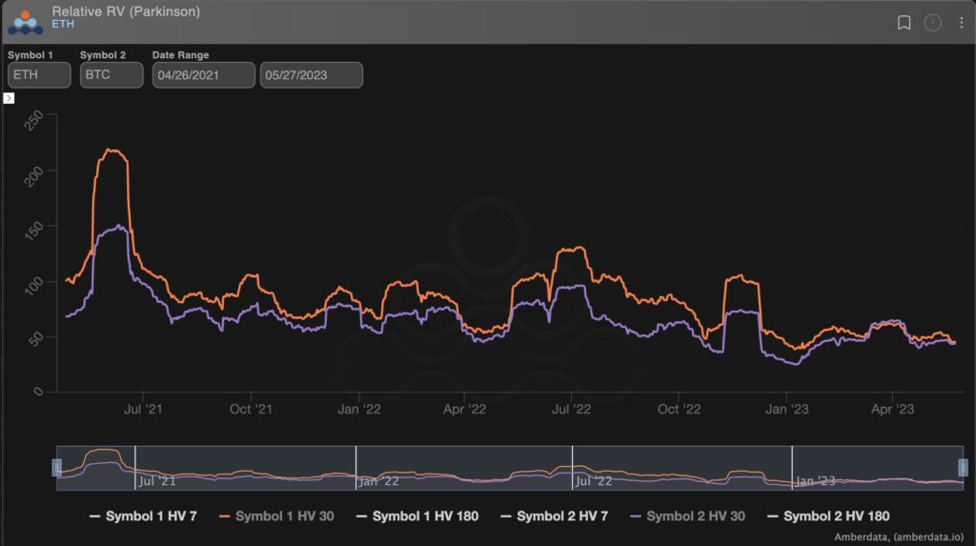Toggle Symbol 2 HV 180 series
Viewport: 976px width, 546px height.
tap(828, 516)
